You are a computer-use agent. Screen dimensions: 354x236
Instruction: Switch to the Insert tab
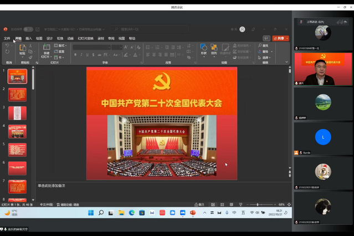29,38
